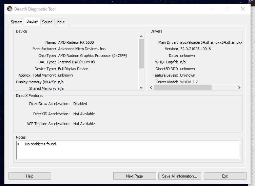This screenshot has height=186, width=255.
Task: Click driver version '32.0.21025.10016'
Action: pos(195,49)
